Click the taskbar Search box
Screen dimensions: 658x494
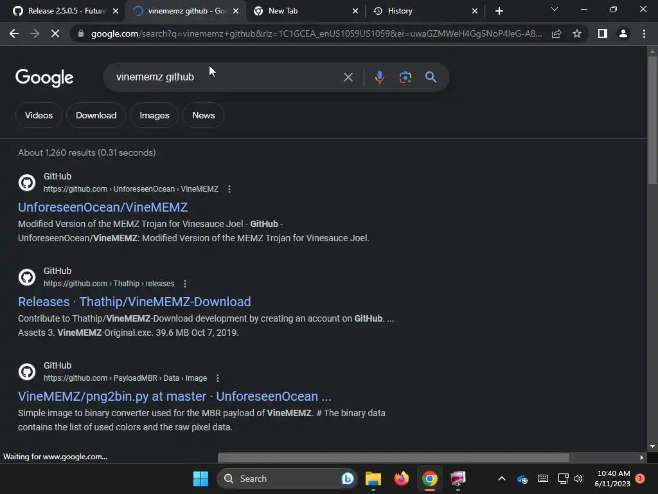click(x=286, y=479)
